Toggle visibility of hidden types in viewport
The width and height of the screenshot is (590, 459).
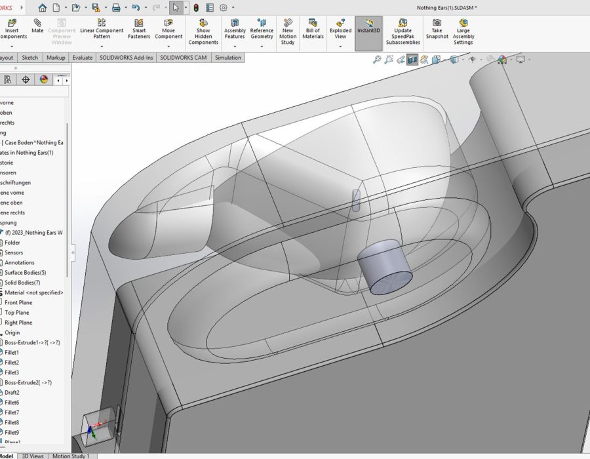[471, 59]
